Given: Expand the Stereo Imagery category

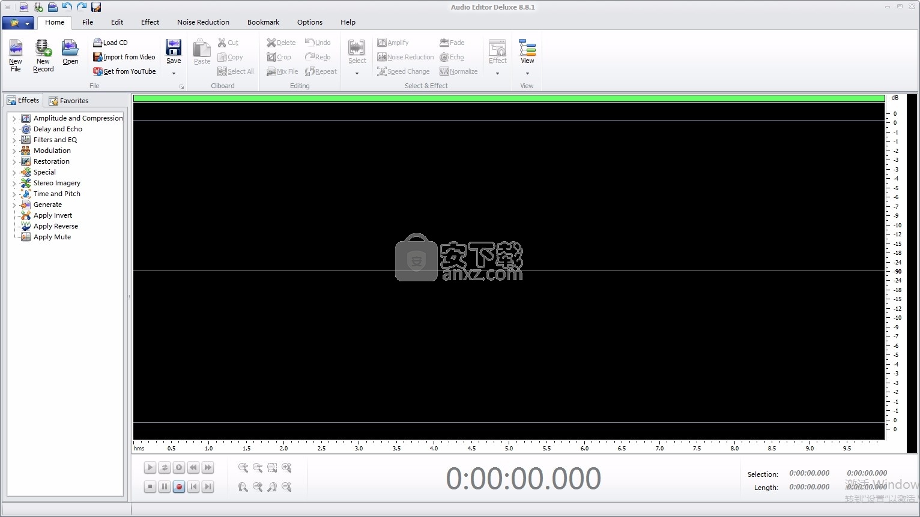Looking at the screenshot, I should pyautogui.click(x=14, y=184).
